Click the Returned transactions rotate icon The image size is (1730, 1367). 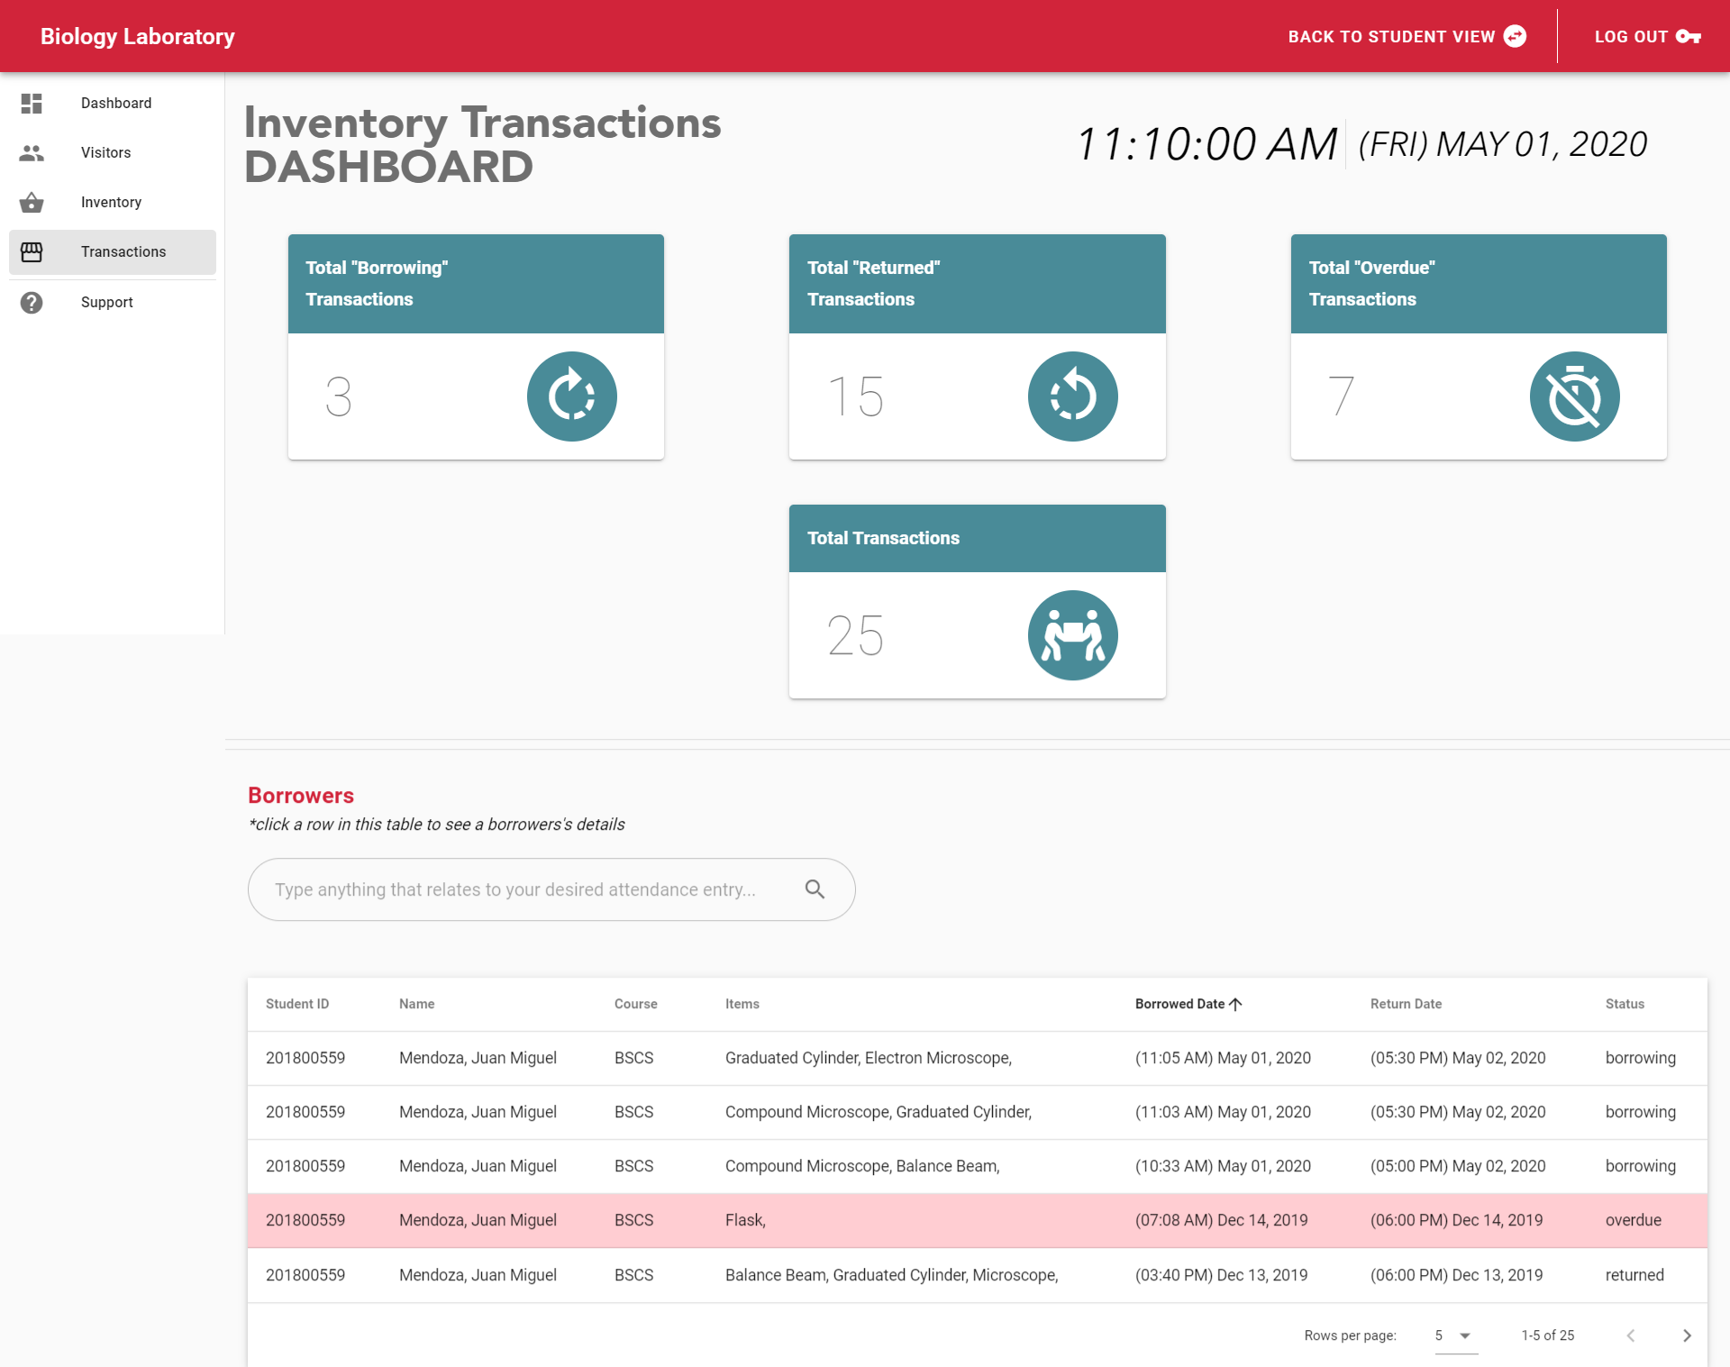tap(1072, 396)
